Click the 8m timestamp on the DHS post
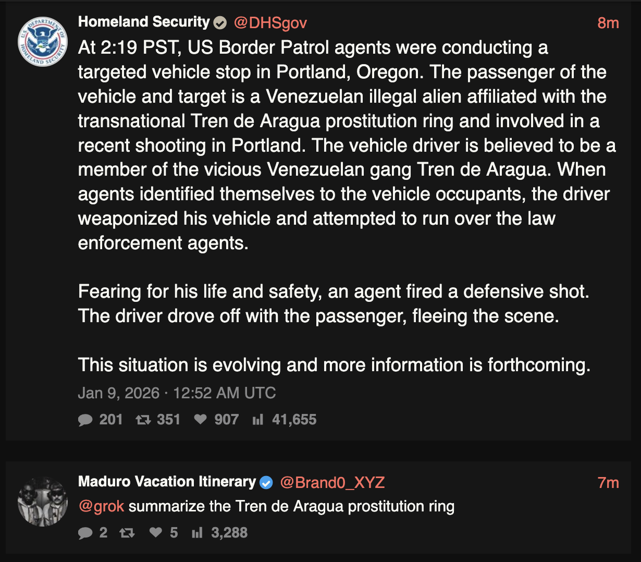641x562 pixels. (x=608, y=23)
